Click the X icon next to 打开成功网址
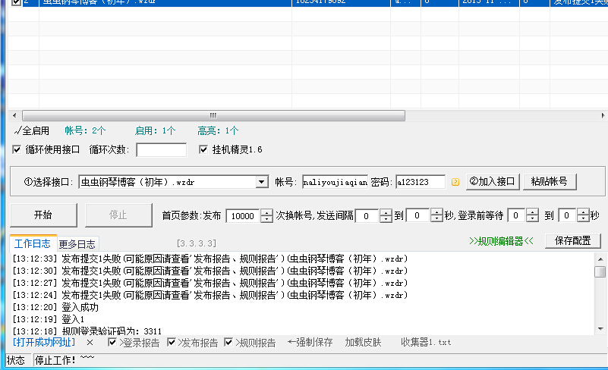 point(90,343)
